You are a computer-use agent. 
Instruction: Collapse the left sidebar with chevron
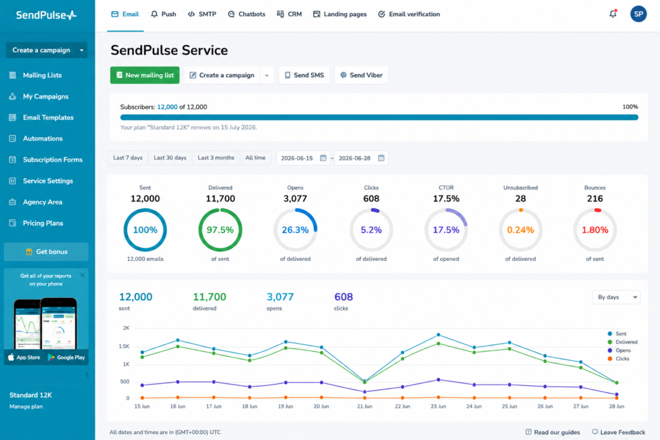pyautogui.click(x=87, y=374)
